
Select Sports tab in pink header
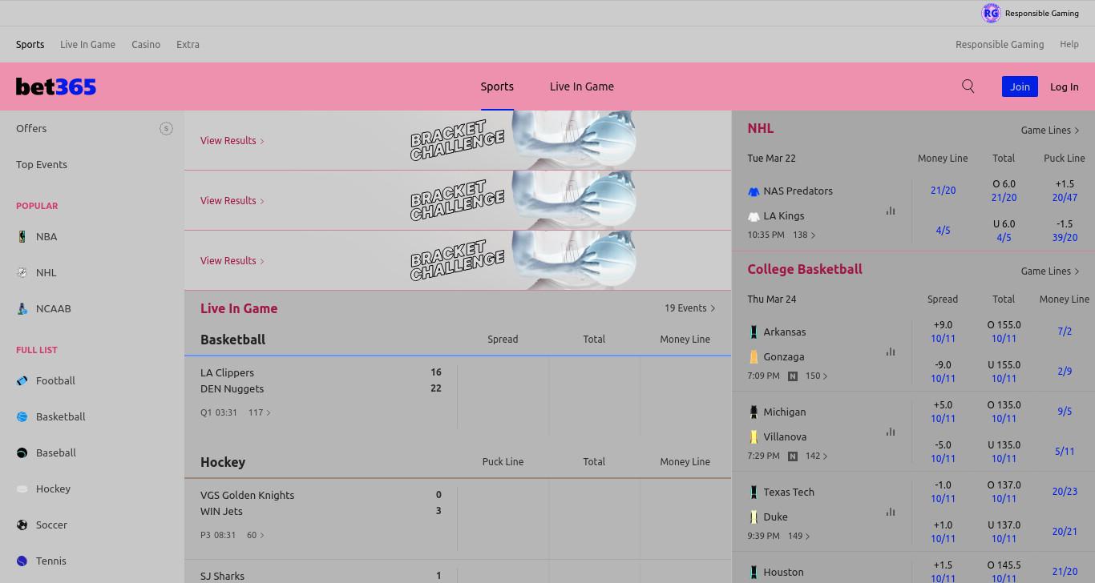pyautogui.click(x=497, y=86)
